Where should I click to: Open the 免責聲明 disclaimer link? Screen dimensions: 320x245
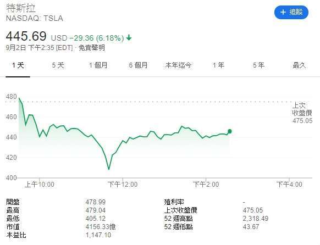[92, 48]
